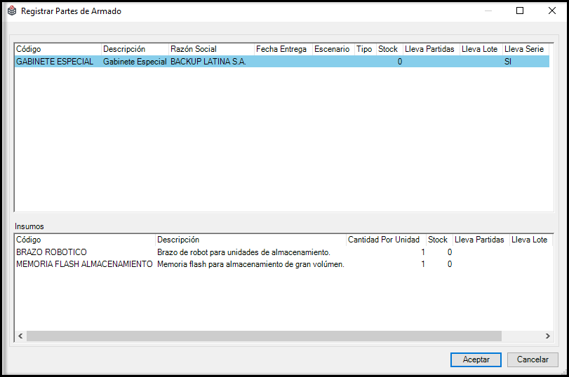The image size is (569, 377).
Task: Click the Descripción header in the Insumos table
Action: click(250, 240)
